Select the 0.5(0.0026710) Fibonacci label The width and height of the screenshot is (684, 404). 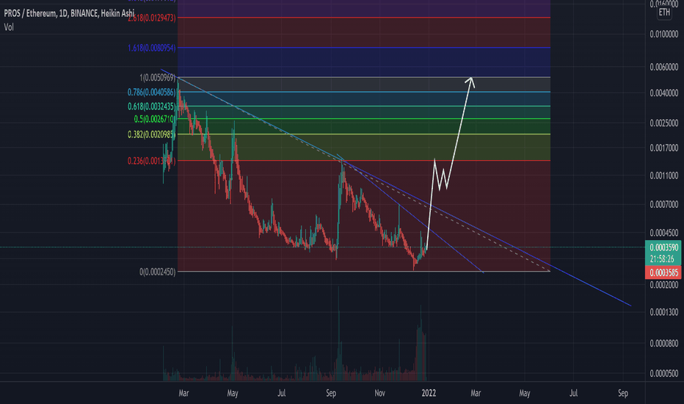tap(155, 119)
